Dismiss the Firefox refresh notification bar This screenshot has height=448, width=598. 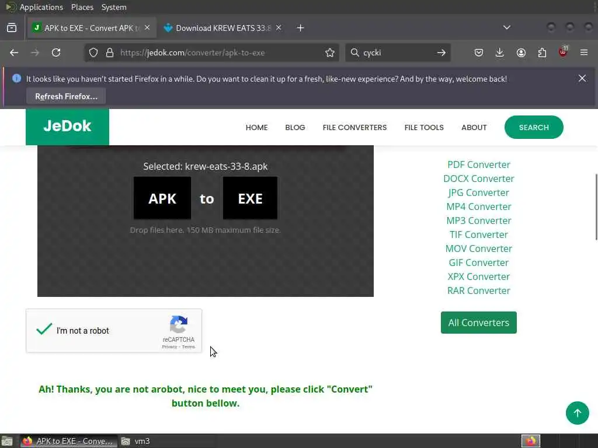pyautogui.click(x=582, y=78)
